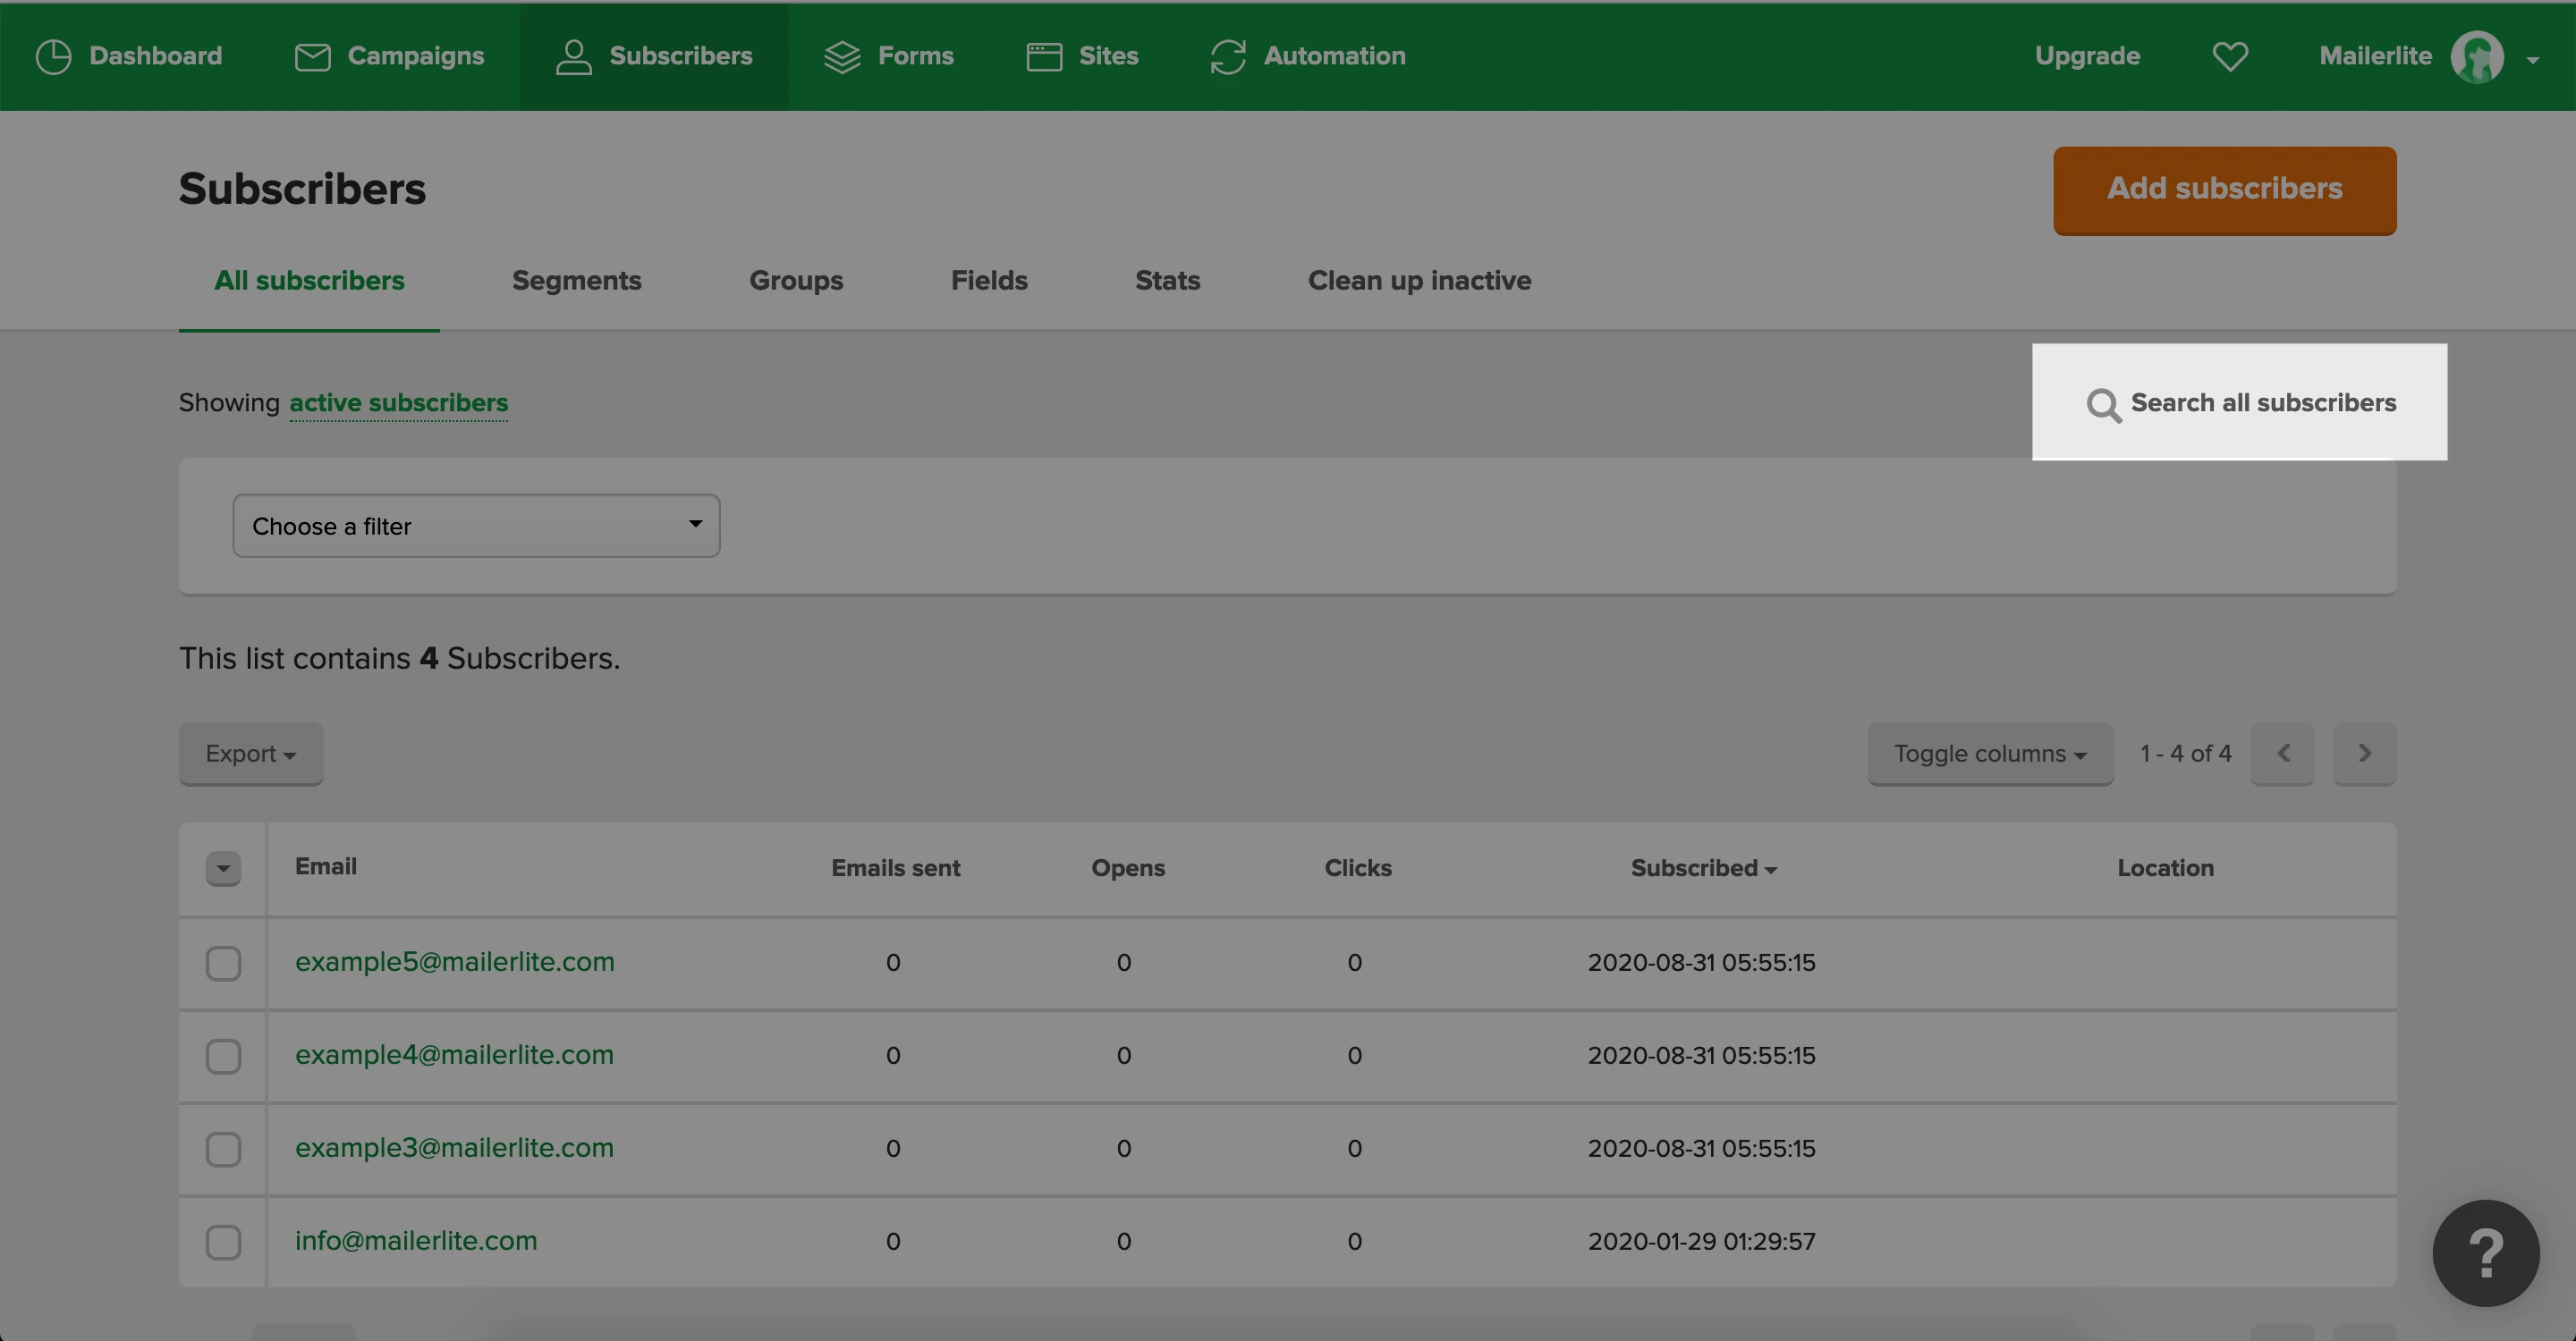Screen dimensions: 2576x1341
Task: Open the Toggle columns menu
Action: coord(1989,754)
